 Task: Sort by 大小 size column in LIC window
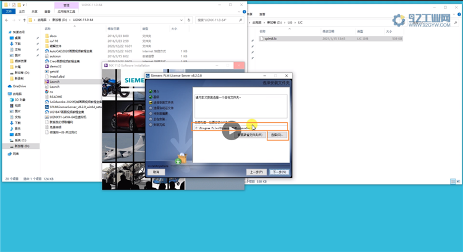389,31
